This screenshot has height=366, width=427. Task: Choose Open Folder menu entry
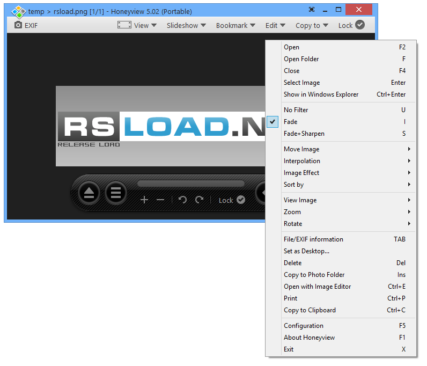341,59
